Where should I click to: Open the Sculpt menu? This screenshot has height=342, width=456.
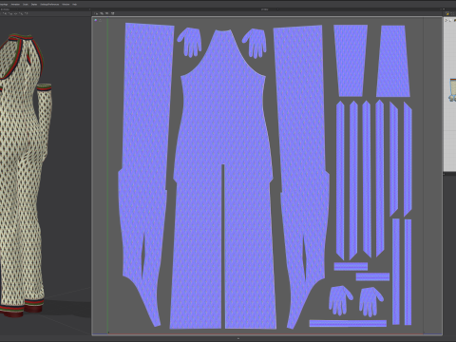click(x=26, y=5)
